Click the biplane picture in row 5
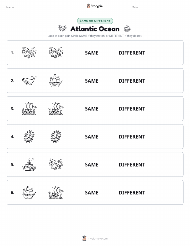 tap(56, 164)
